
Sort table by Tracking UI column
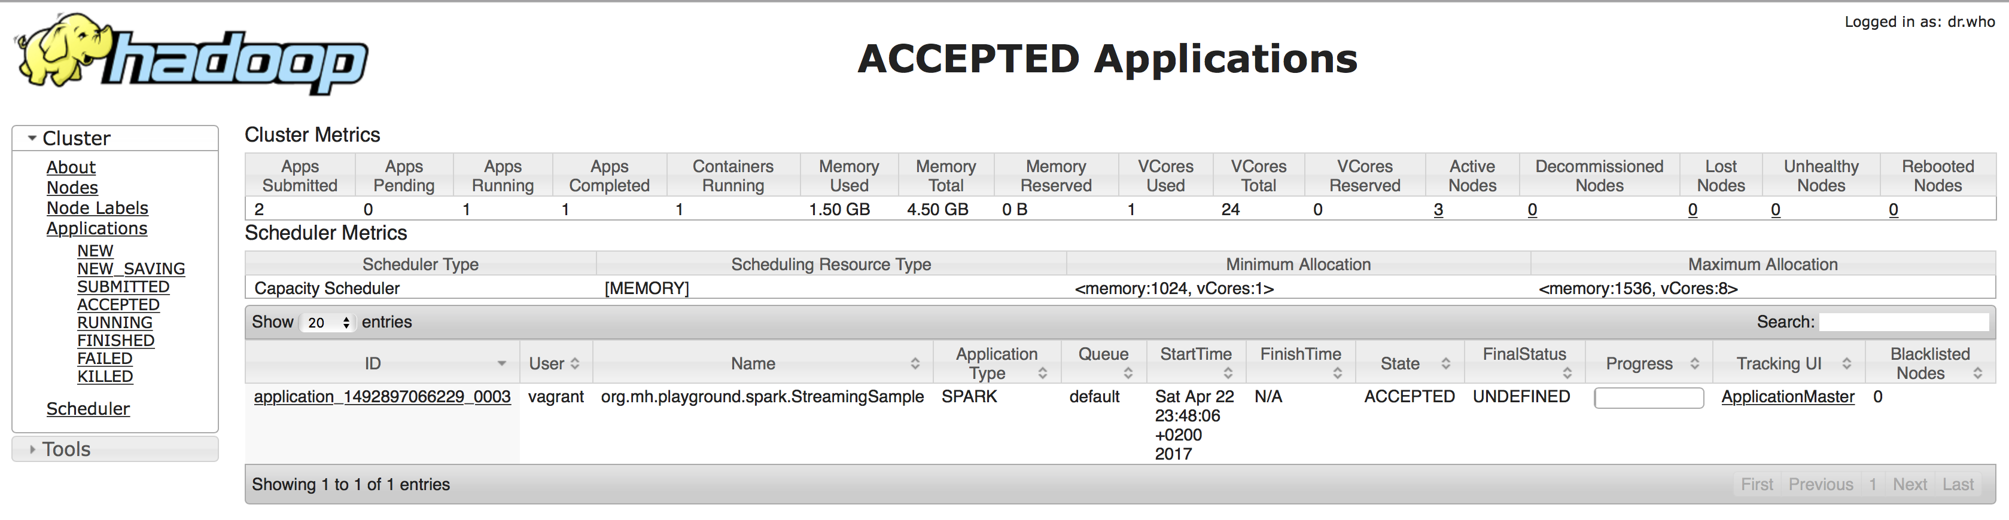click(x=1789, y=363)
